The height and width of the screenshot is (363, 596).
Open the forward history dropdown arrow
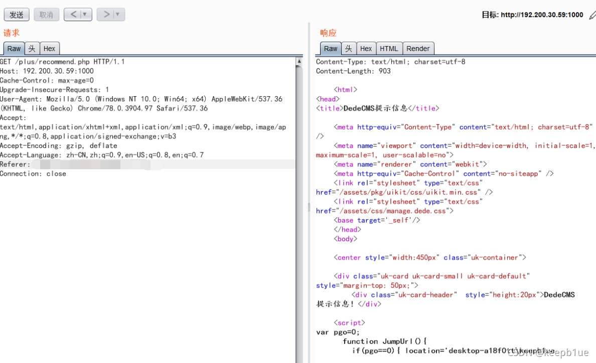[x=118, y=15]
